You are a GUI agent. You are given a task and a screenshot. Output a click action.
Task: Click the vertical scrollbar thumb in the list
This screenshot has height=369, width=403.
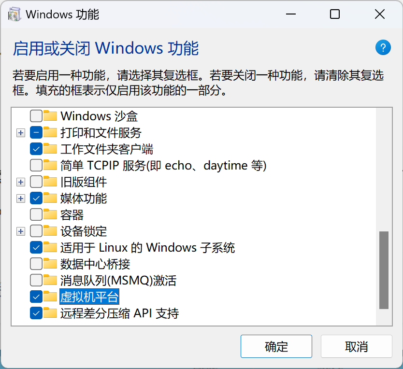pyautogui.click(x=384, y=270)
